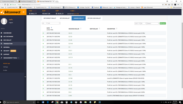Open Profile in sidebar submenu
This screenshot has height=104, width=183.
pos(5,70)
